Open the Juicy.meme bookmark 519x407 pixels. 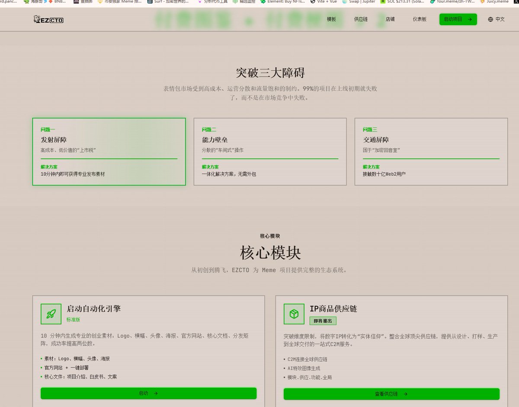pyautogui.click(x=494, y=2)
